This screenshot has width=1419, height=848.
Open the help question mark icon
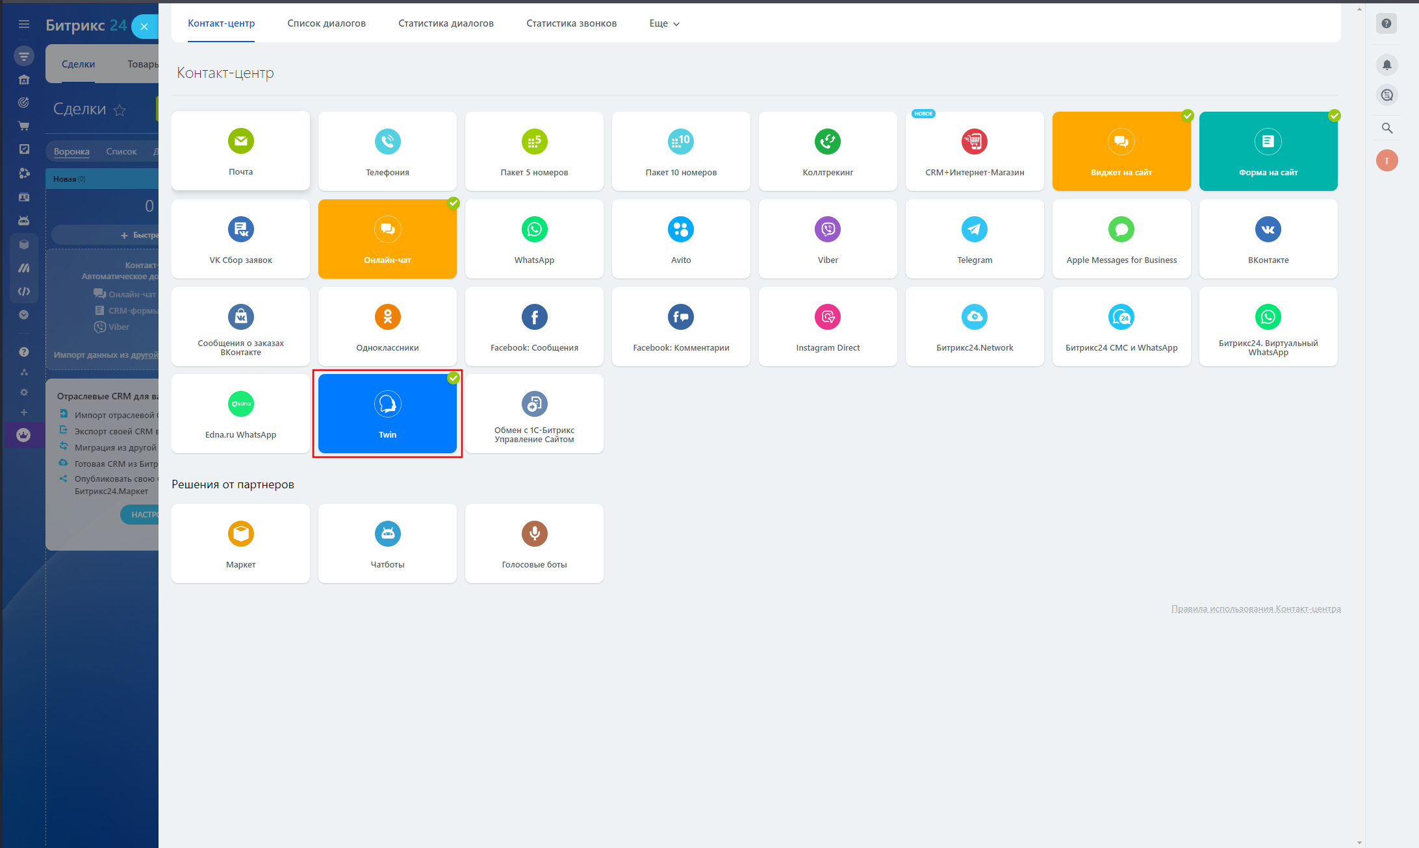1387,23
